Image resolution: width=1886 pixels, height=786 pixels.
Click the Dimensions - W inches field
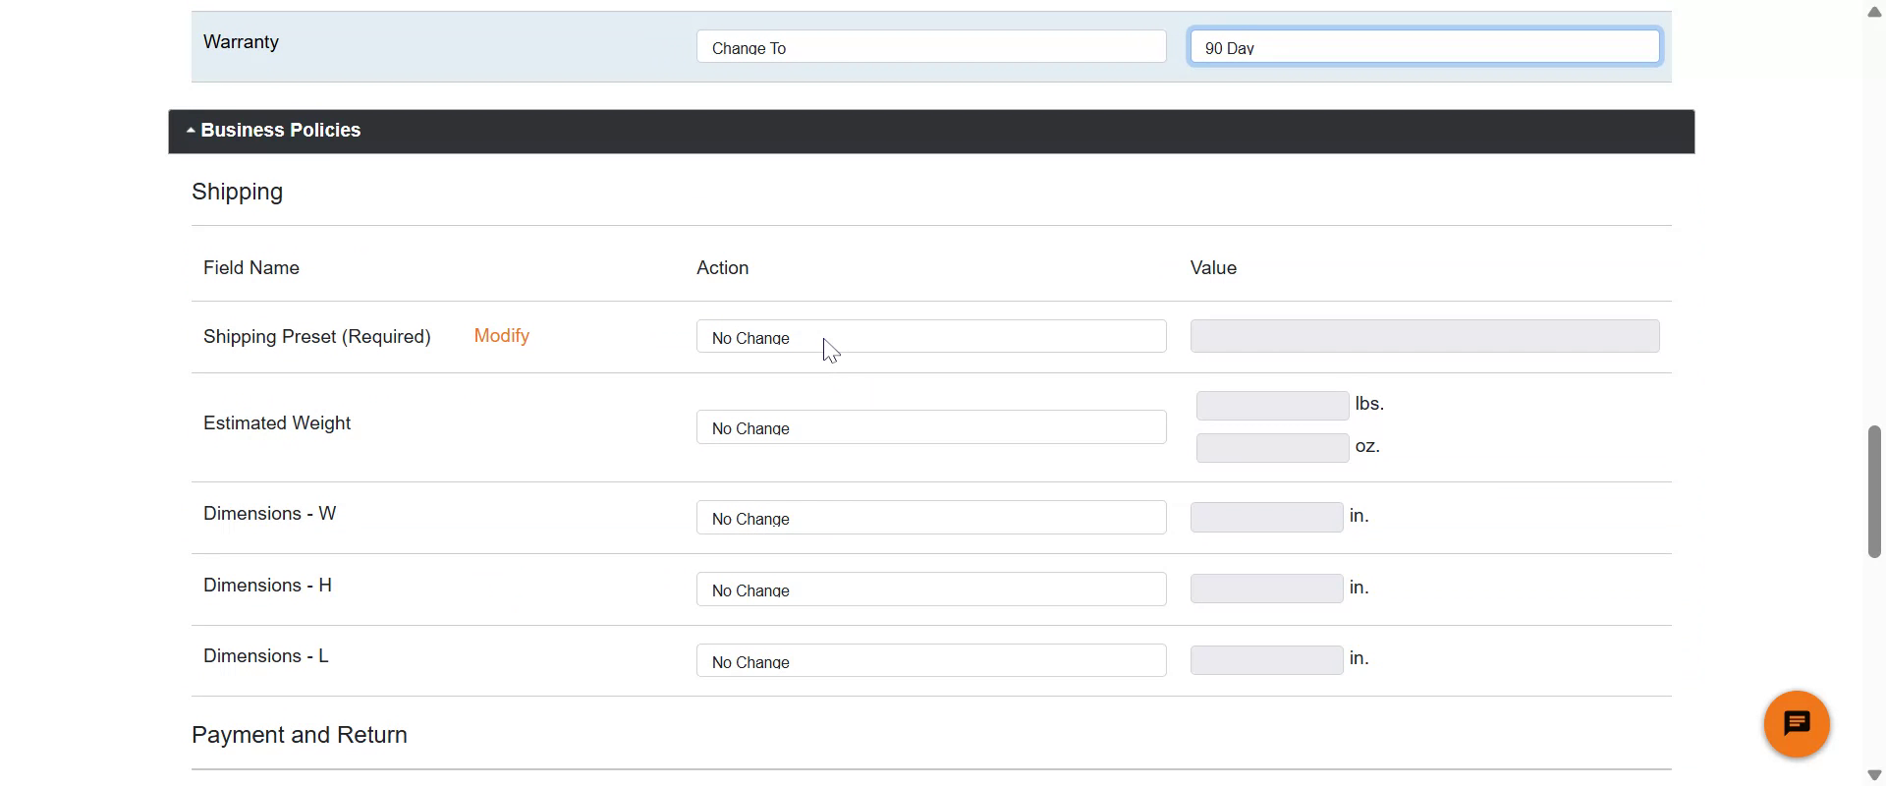click(1265, 518)
